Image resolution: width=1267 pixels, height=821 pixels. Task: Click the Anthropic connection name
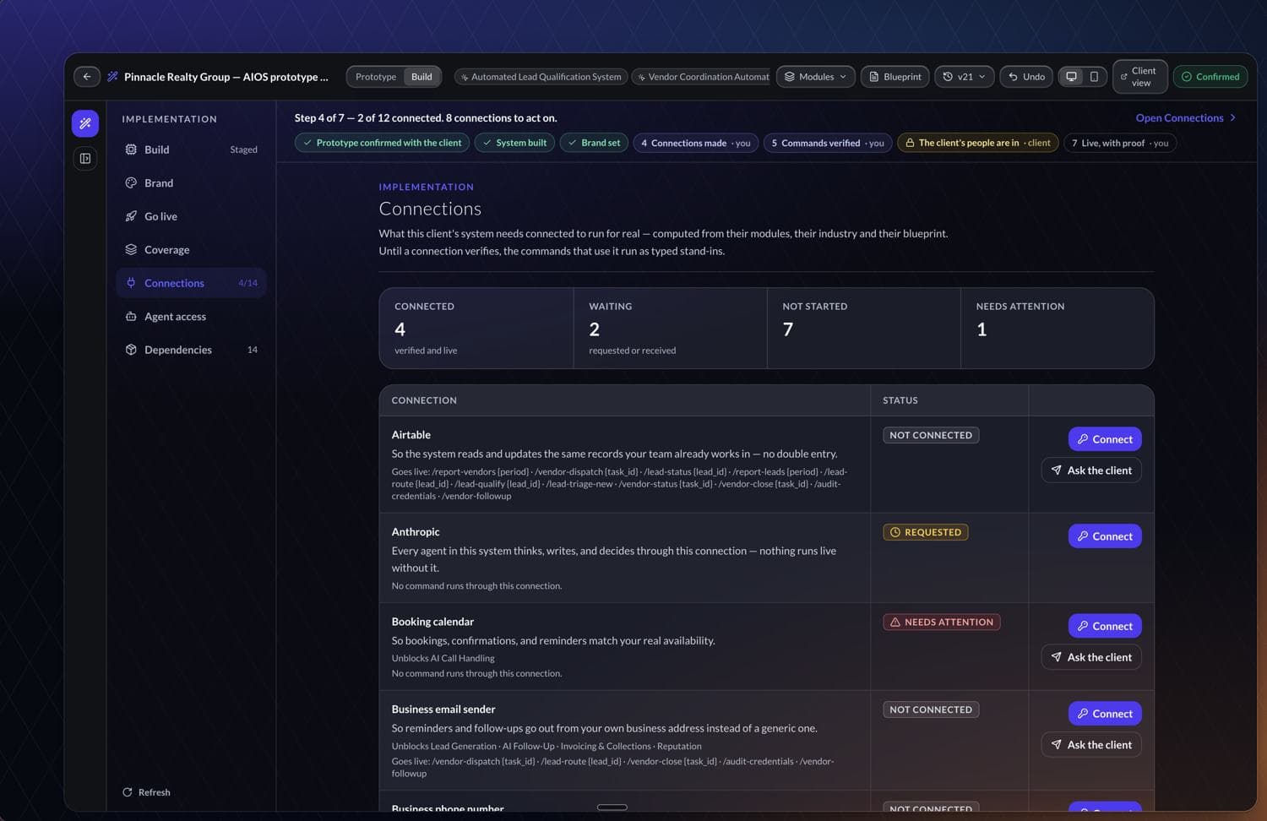[416, 532]
